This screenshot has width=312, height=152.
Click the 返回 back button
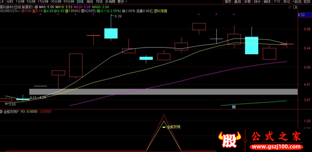(307, 2)
